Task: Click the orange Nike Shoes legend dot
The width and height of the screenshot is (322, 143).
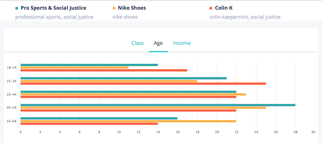Action: tap(114, 8)
